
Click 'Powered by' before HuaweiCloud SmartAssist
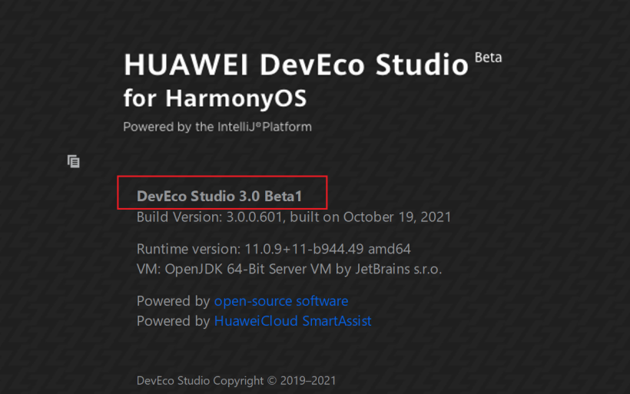pos(173,321)
